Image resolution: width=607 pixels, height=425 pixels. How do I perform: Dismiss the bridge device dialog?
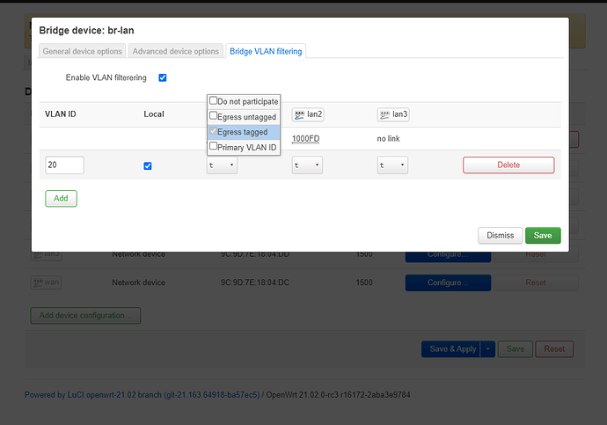501,235
